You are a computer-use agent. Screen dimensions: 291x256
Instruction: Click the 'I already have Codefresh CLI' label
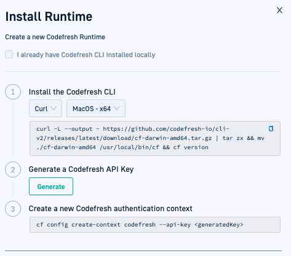(86, 55)
